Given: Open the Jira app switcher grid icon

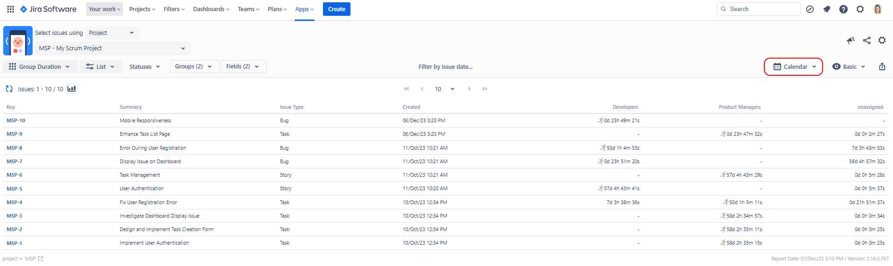Looking at the screenshot, I should pyautogui.click(x=10, y=9).
